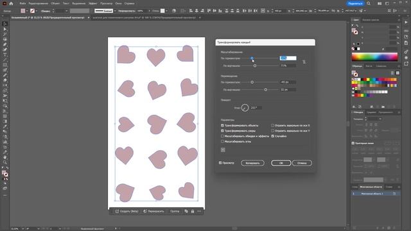
Task: Open the Swatches panel options menu
Action: coord(399,66)
